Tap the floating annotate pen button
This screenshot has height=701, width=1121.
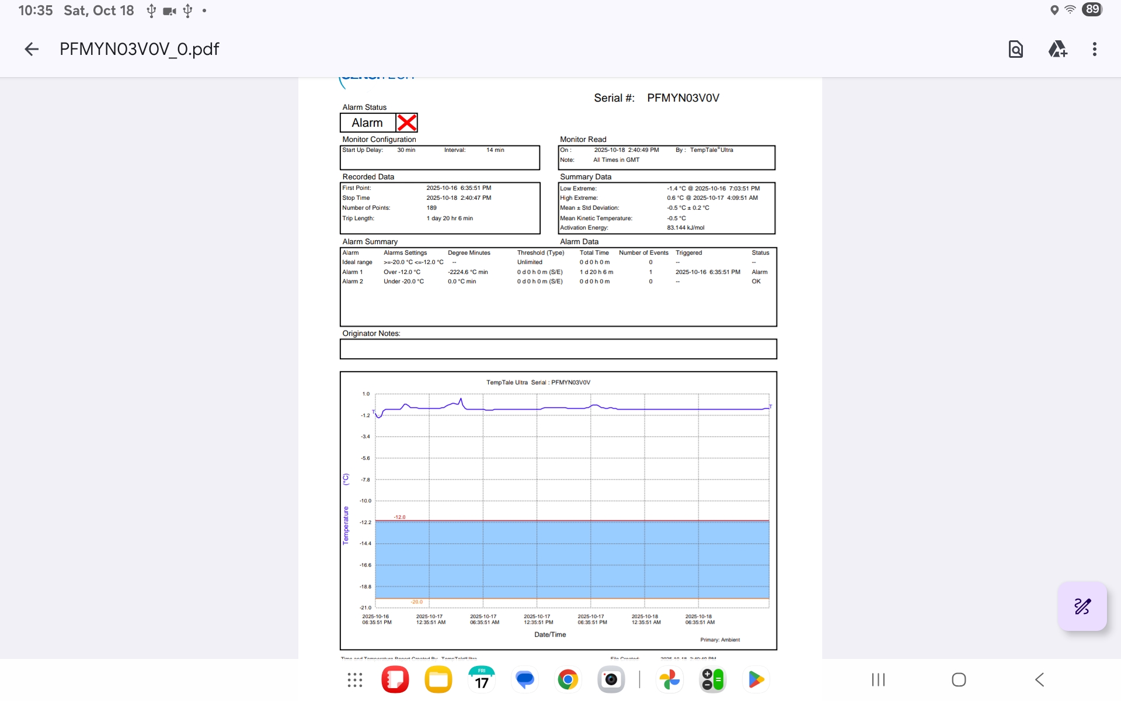(x=1082, y=606)
